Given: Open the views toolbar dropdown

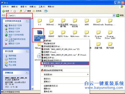Looking at the screenshot, I should (46, 11).
